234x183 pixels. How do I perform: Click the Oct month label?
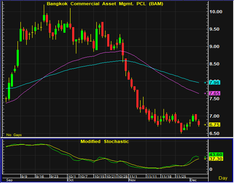[70, 180]
